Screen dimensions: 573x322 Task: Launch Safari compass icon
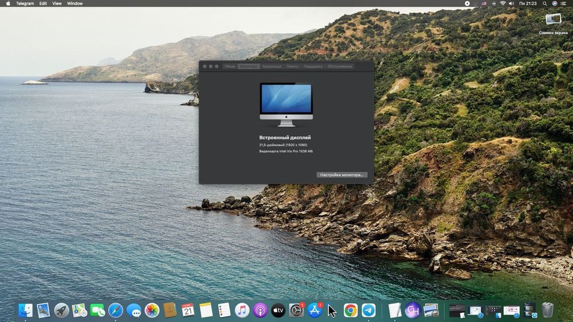click(116, 311)
